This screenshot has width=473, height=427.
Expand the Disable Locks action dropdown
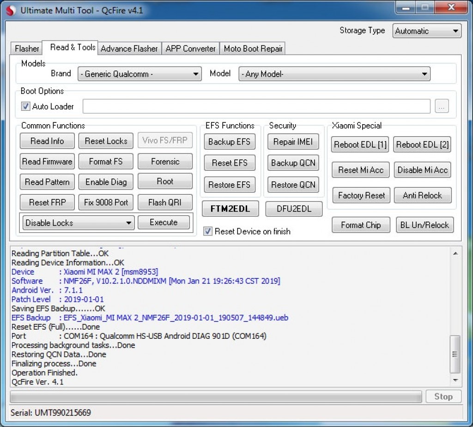pyautogui.click(x=79, y=223)
